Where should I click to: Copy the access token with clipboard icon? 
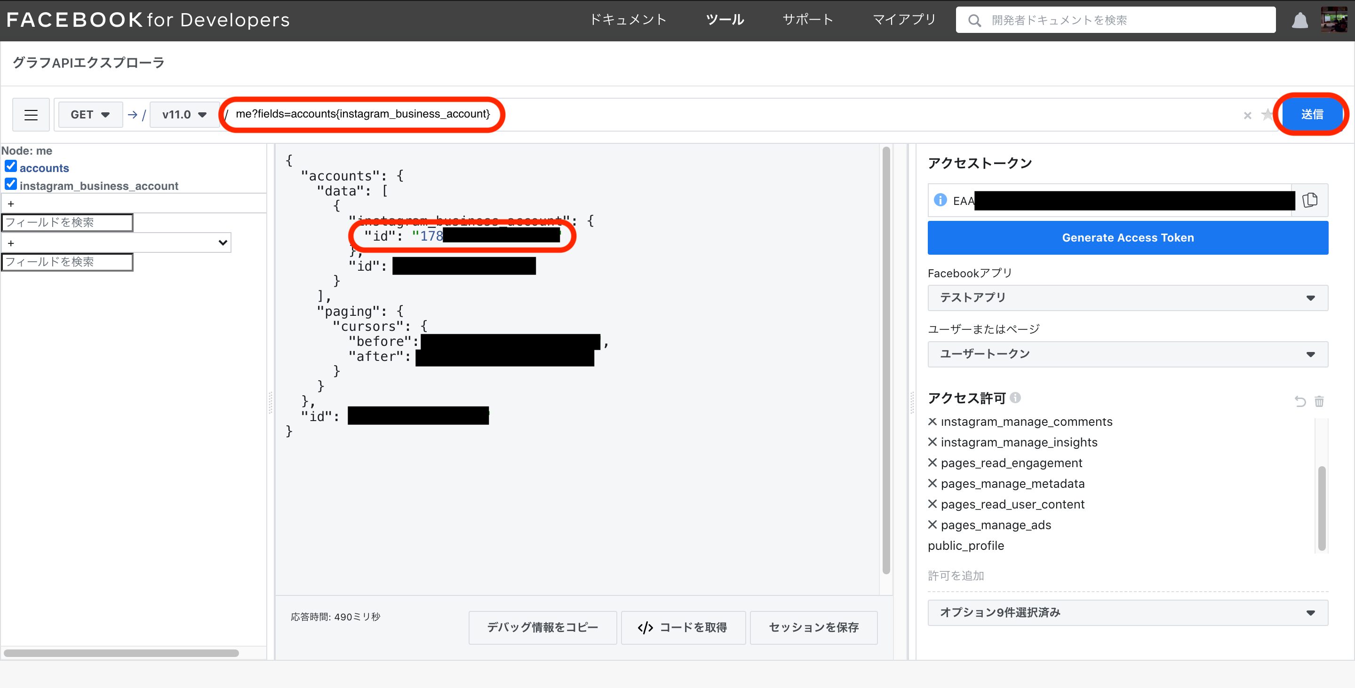click(1310, 200)
